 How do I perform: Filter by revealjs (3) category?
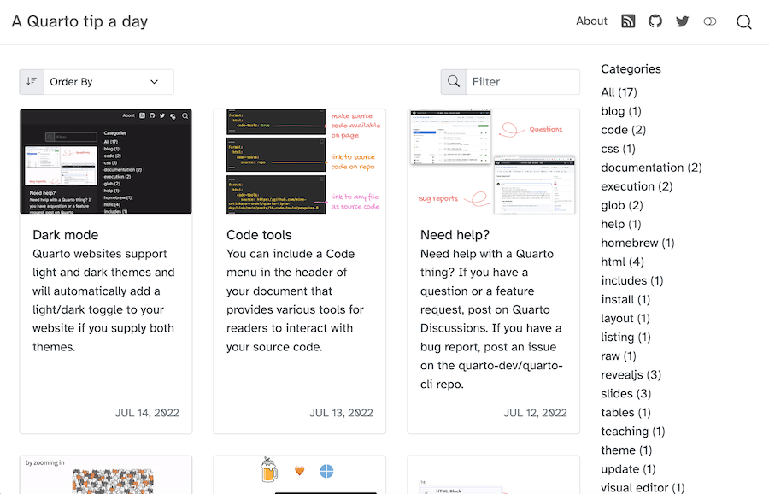tap(631, 374)
